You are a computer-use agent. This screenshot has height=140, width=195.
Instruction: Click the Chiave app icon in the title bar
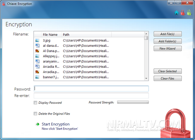click(x=4, y=4)
